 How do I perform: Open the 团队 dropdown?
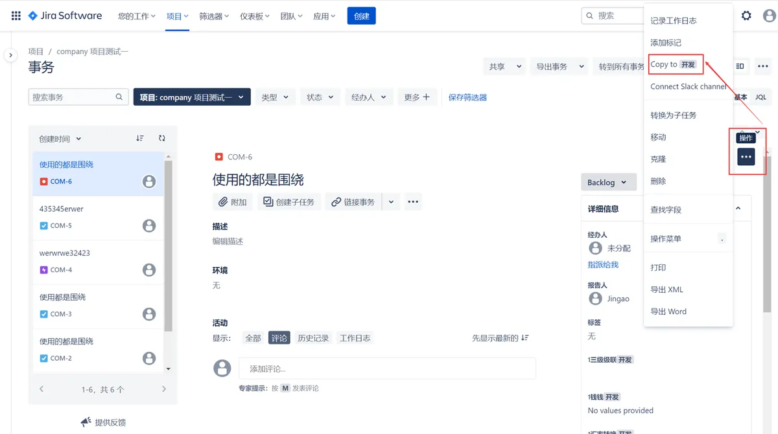point(292,16)
